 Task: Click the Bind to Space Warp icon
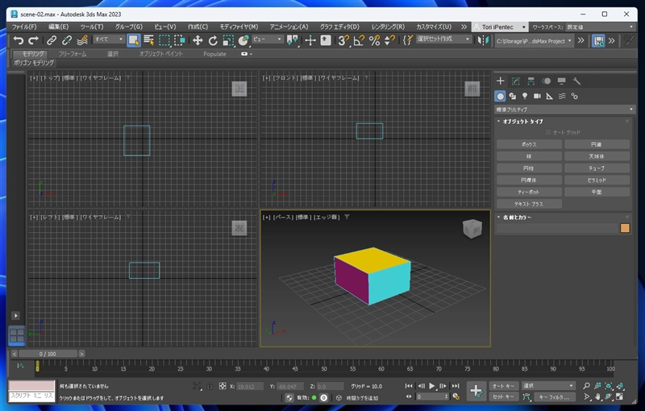[82, 40]
